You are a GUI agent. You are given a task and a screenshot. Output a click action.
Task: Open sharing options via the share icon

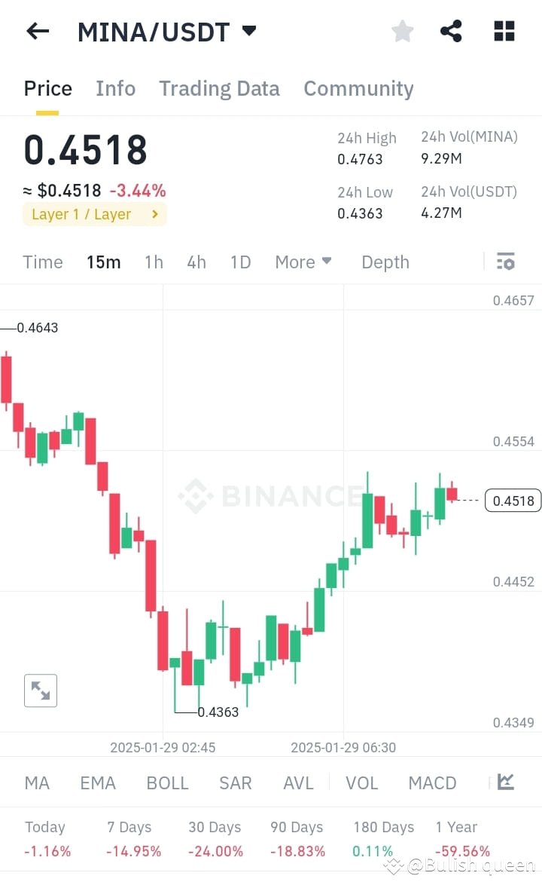(451, 31)
